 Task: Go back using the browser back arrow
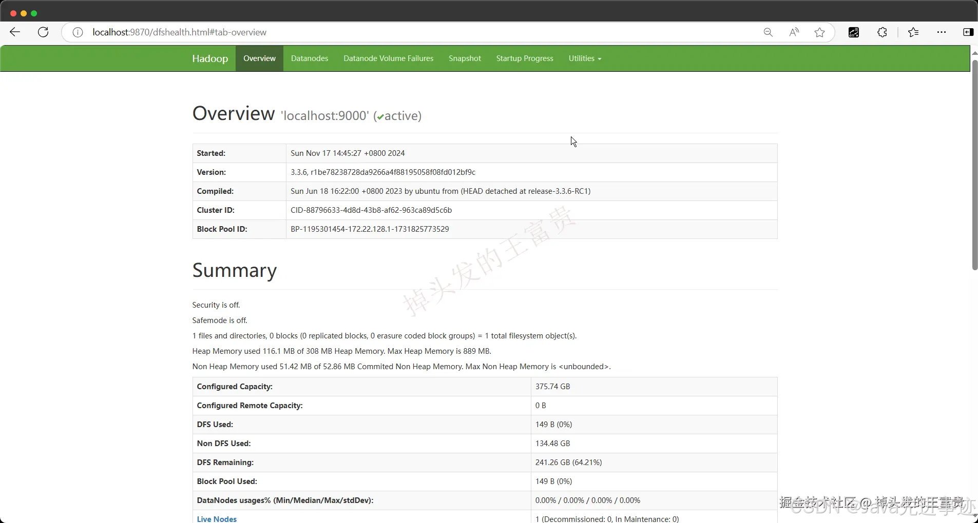point(15,32)
